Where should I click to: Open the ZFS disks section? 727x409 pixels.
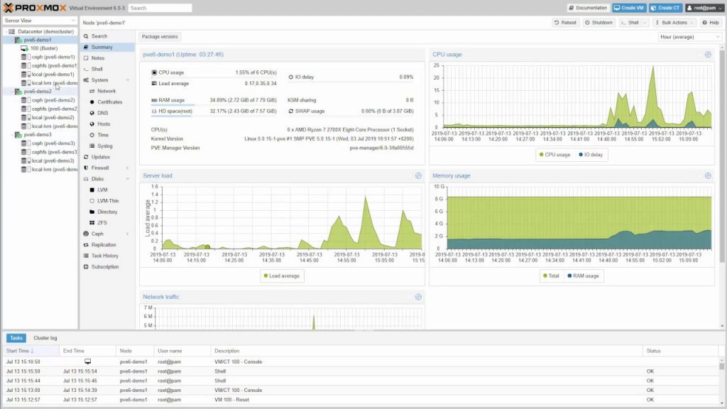[102, 223]
